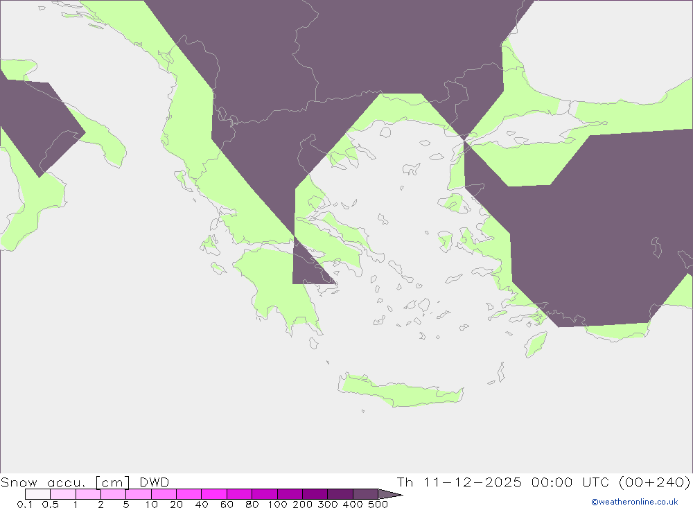Click the 2 to 5 cm legend swatch
Image resolution: width=693 pixels, height=508 pixels.
pyautogui.click(x=114, y=494)
